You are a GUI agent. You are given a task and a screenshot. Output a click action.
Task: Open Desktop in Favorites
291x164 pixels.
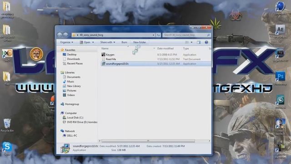pyautogui.click(x=72, y=54)
